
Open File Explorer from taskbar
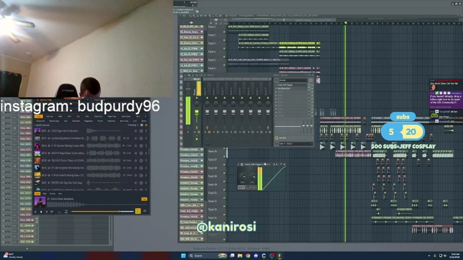coord(240,256)
